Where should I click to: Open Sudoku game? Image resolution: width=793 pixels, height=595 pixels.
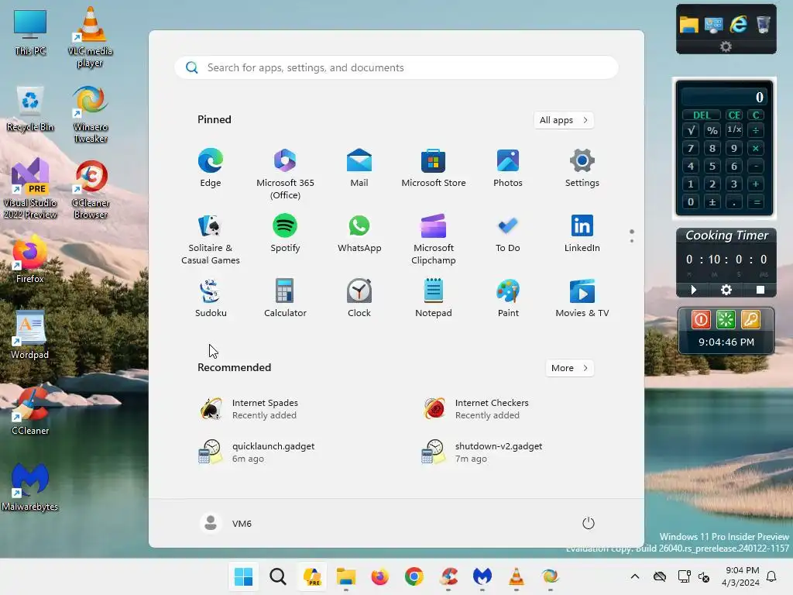point(211,298)
